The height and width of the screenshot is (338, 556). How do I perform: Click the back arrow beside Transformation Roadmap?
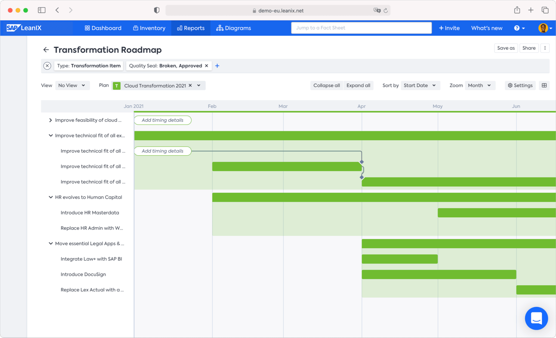pyautogui.click(x=46, y=50)
